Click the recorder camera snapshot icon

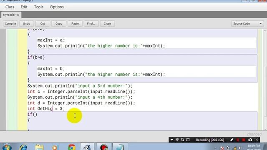coord(250,140)
